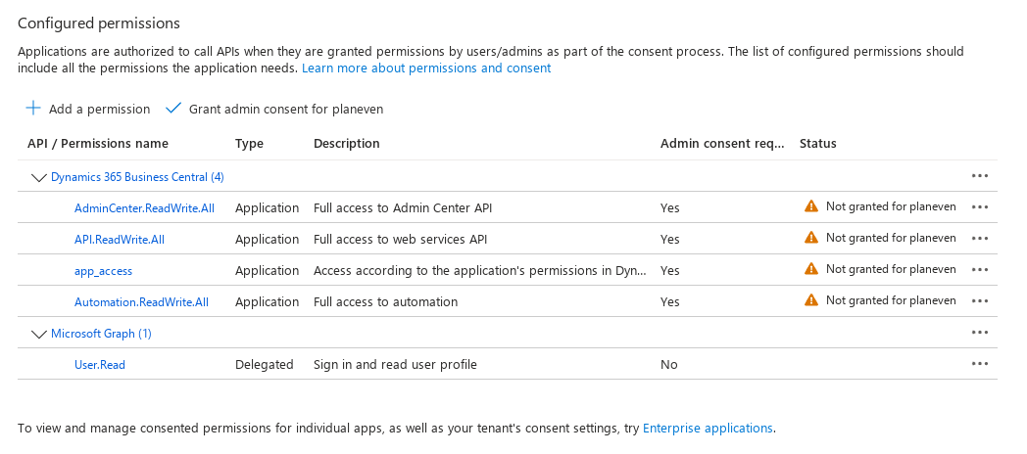Click the 'Yes' admin consent cell for Automation.ReadWrite.All
Viewport: 1027px width, 454px height.
(670, 302)
